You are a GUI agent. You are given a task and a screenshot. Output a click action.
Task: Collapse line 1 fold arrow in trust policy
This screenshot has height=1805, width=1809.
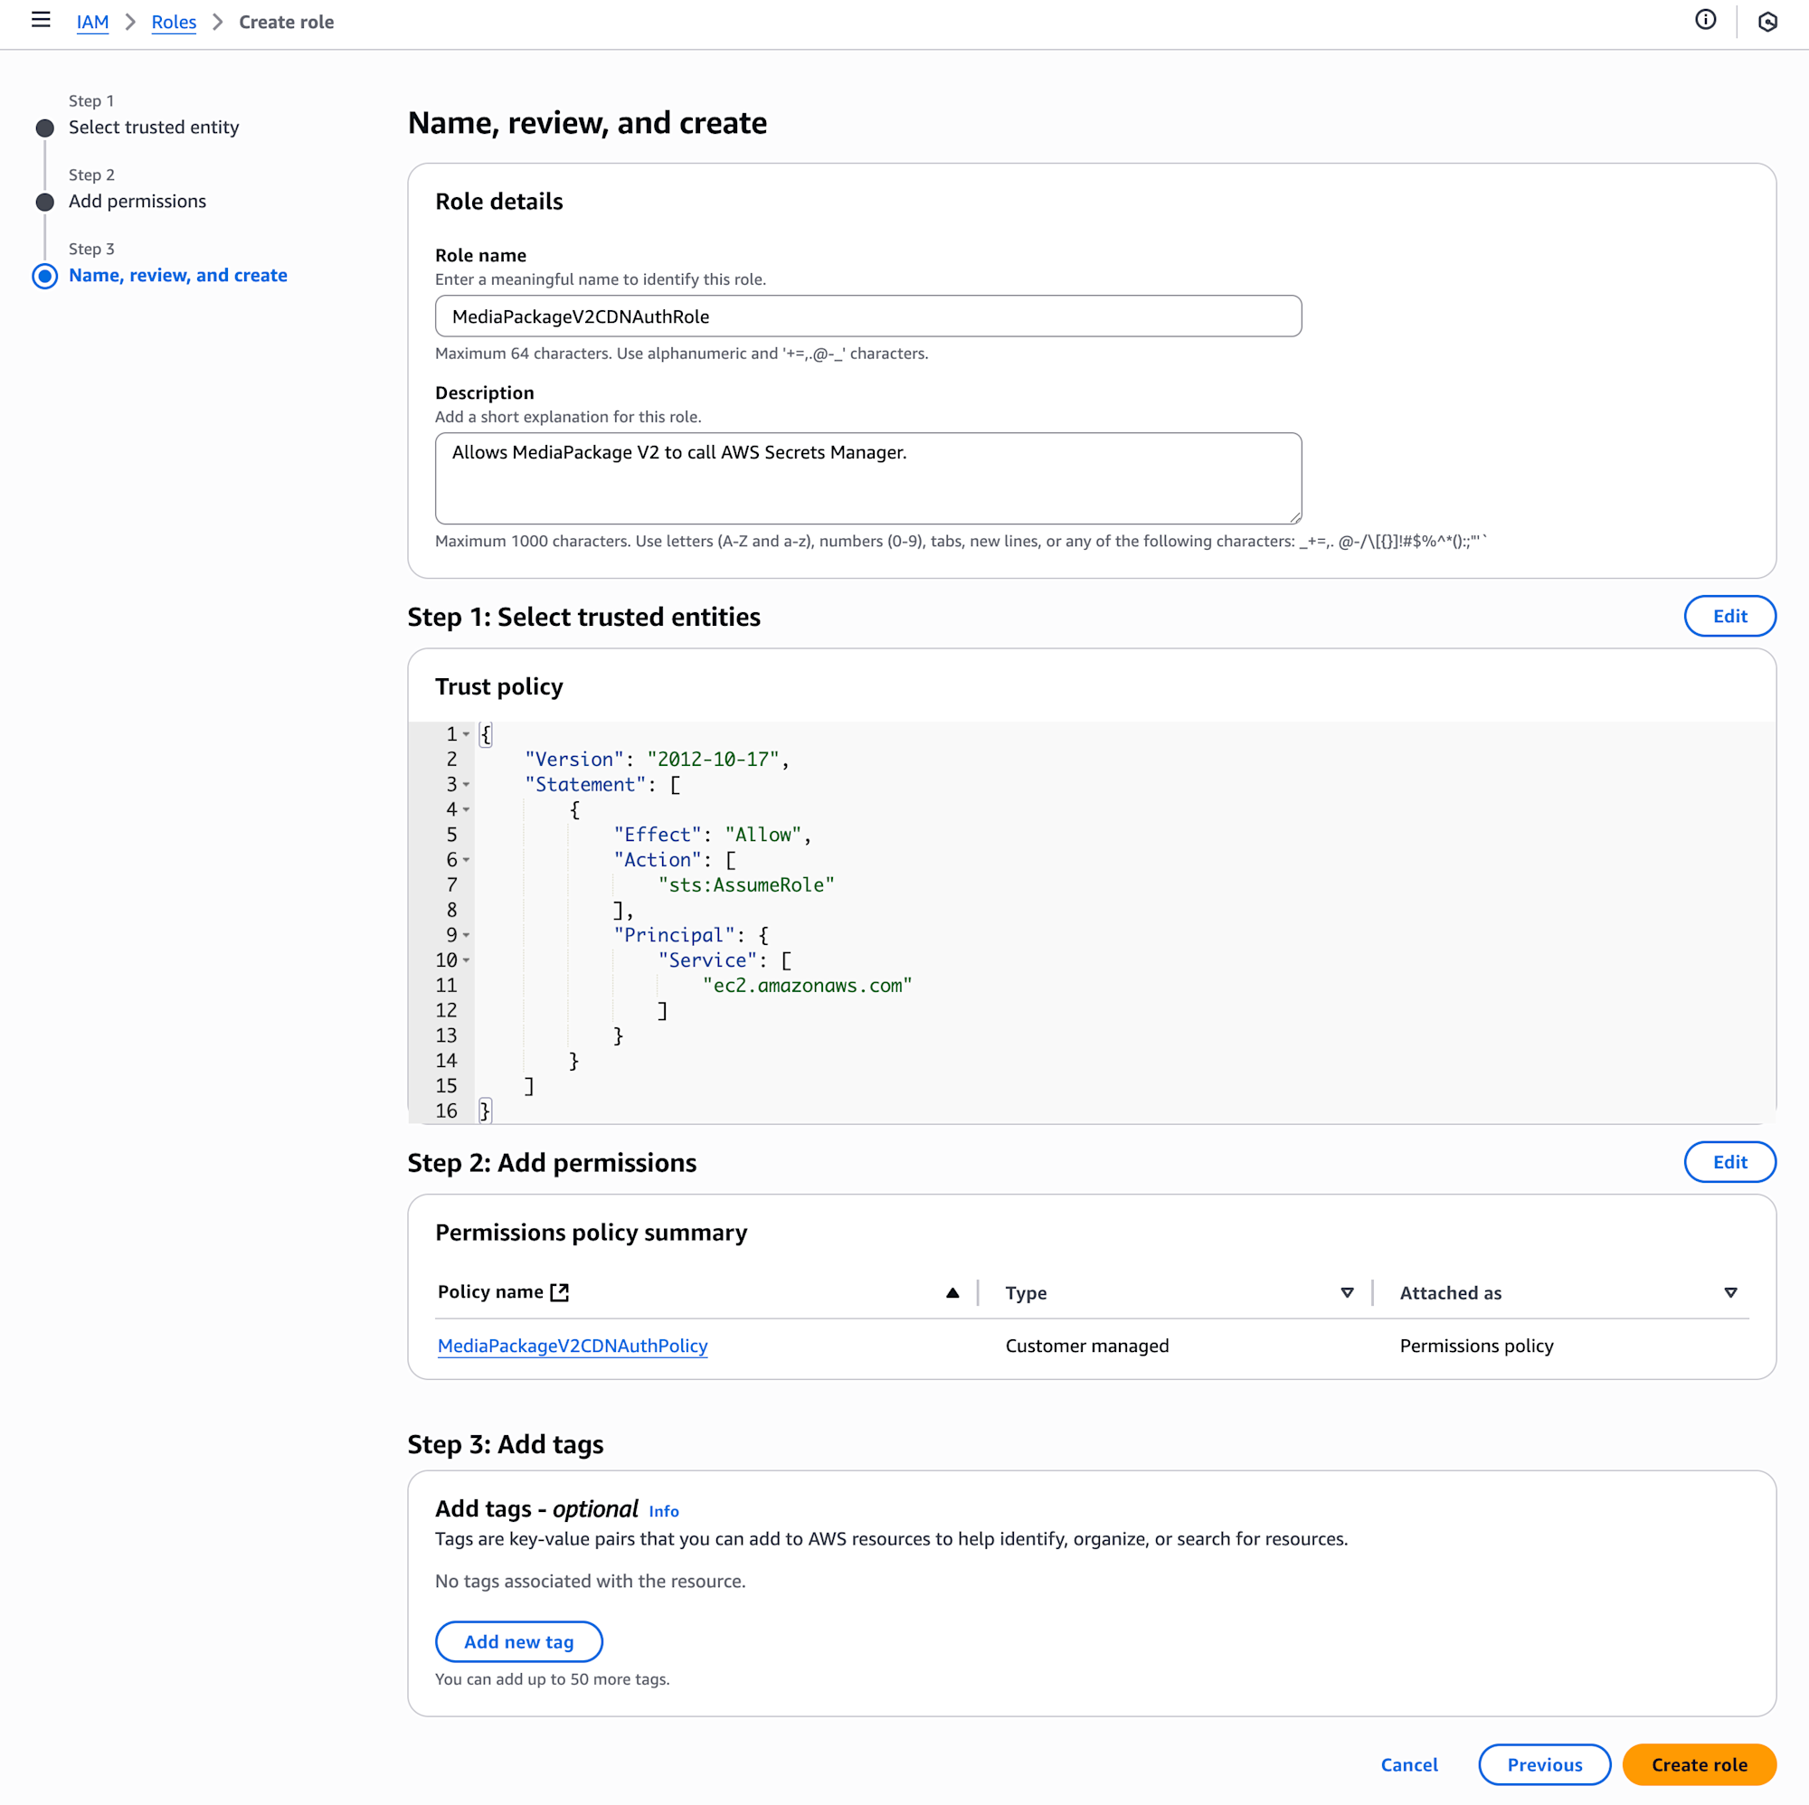coord(467,735)
